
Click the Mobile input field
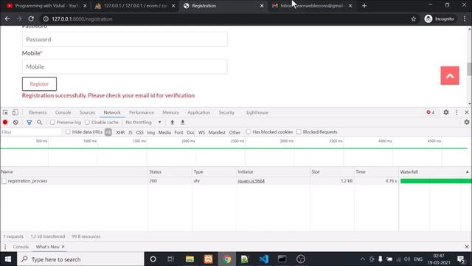(125, 66)
